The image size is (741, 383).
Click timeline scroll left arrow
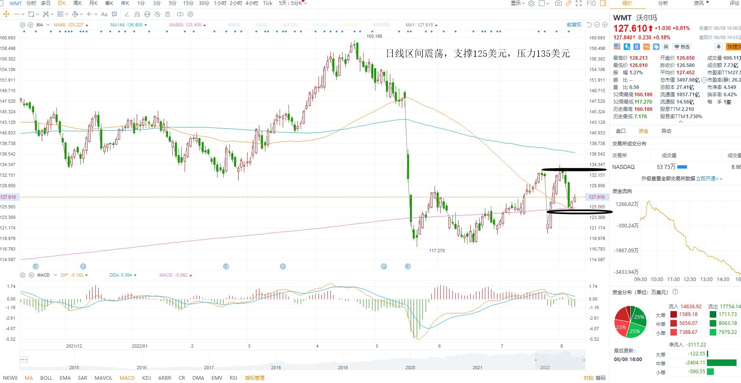536,360
